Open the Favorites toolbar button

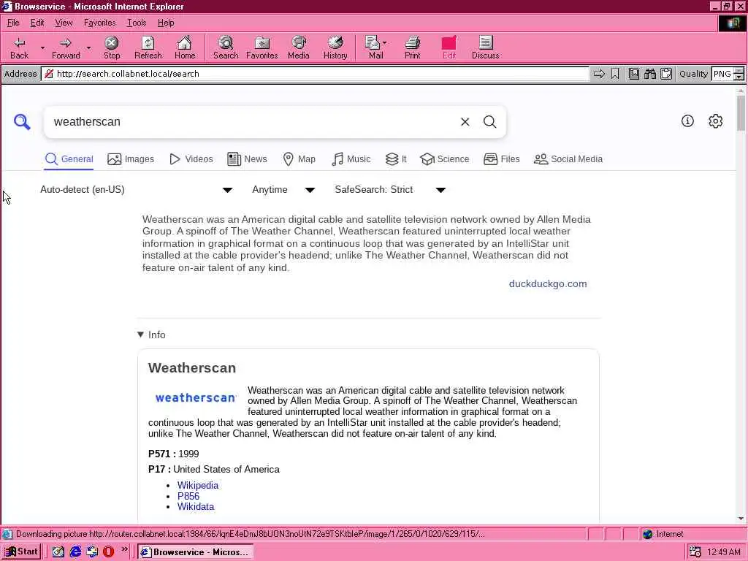[262, 48]
